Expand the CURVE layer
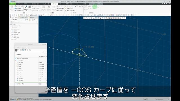 11,34
